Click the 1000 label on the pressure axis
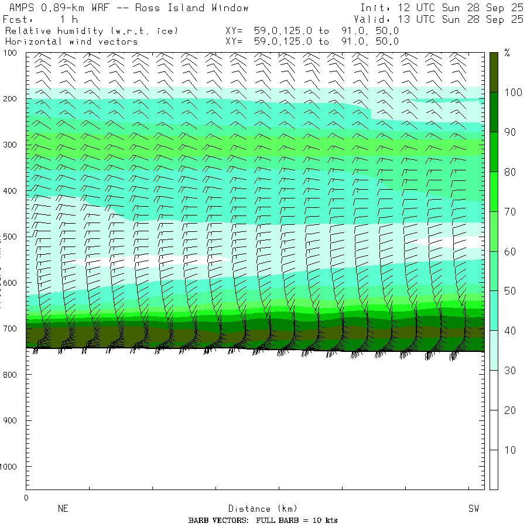This screenshot has height=527, width=527. pyautogui.click(x=8, y=467)
